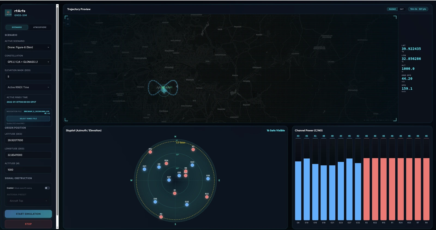436x230 pixels.
Task: Expand the Constellation dropdown
Action: [28, 62]
